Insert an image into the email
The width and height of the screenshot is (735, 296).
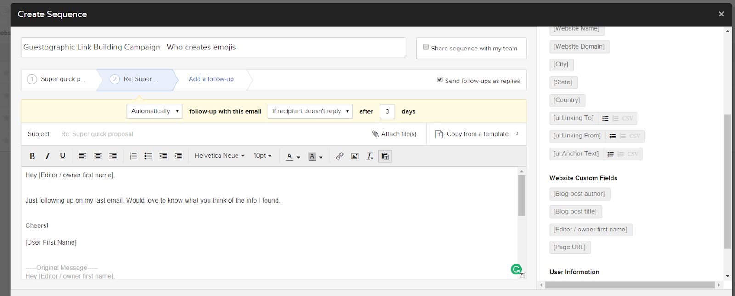pyautogui.click(x=355, y=156)
